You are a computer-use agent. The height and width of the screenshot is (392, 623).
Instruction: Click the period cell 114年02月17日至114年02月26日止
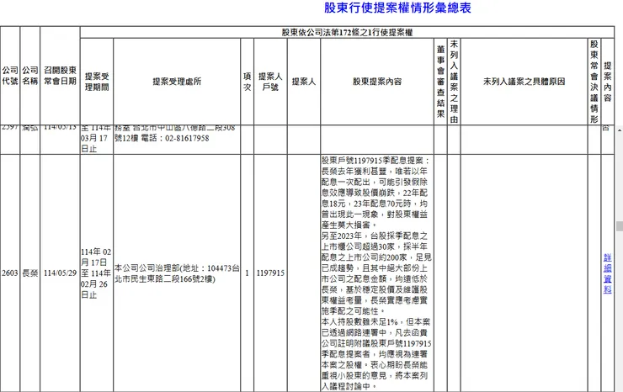coord(97,273)
